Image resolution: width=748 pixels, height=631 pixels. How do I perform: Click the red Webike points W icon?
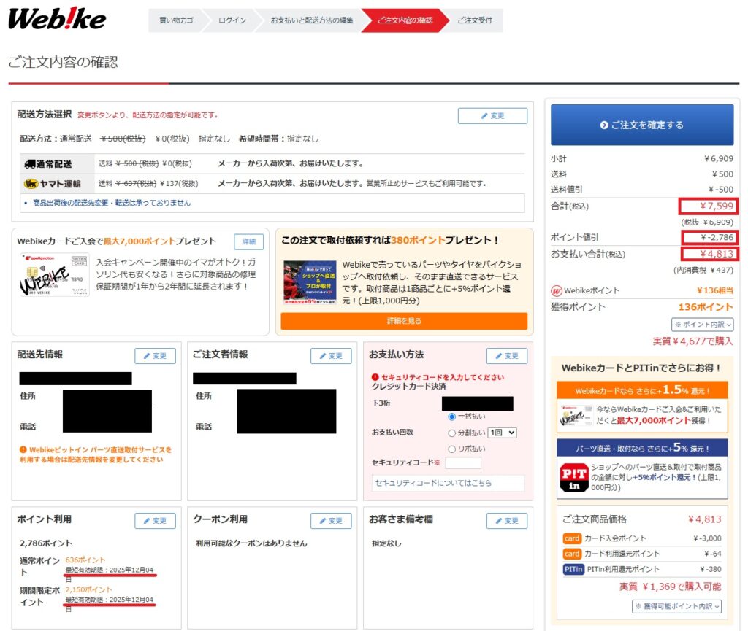point(555,290)
